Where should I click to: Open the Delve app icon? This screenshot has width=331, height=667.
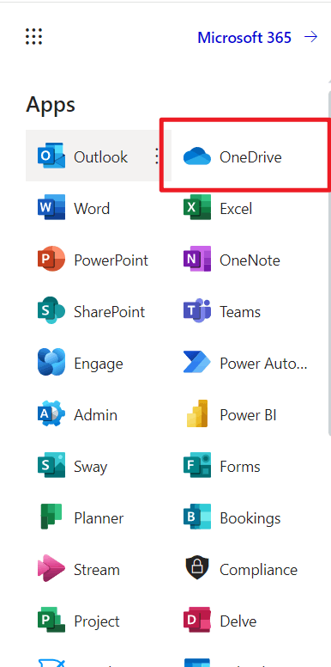pyautogui.click(x=197, y=620)
